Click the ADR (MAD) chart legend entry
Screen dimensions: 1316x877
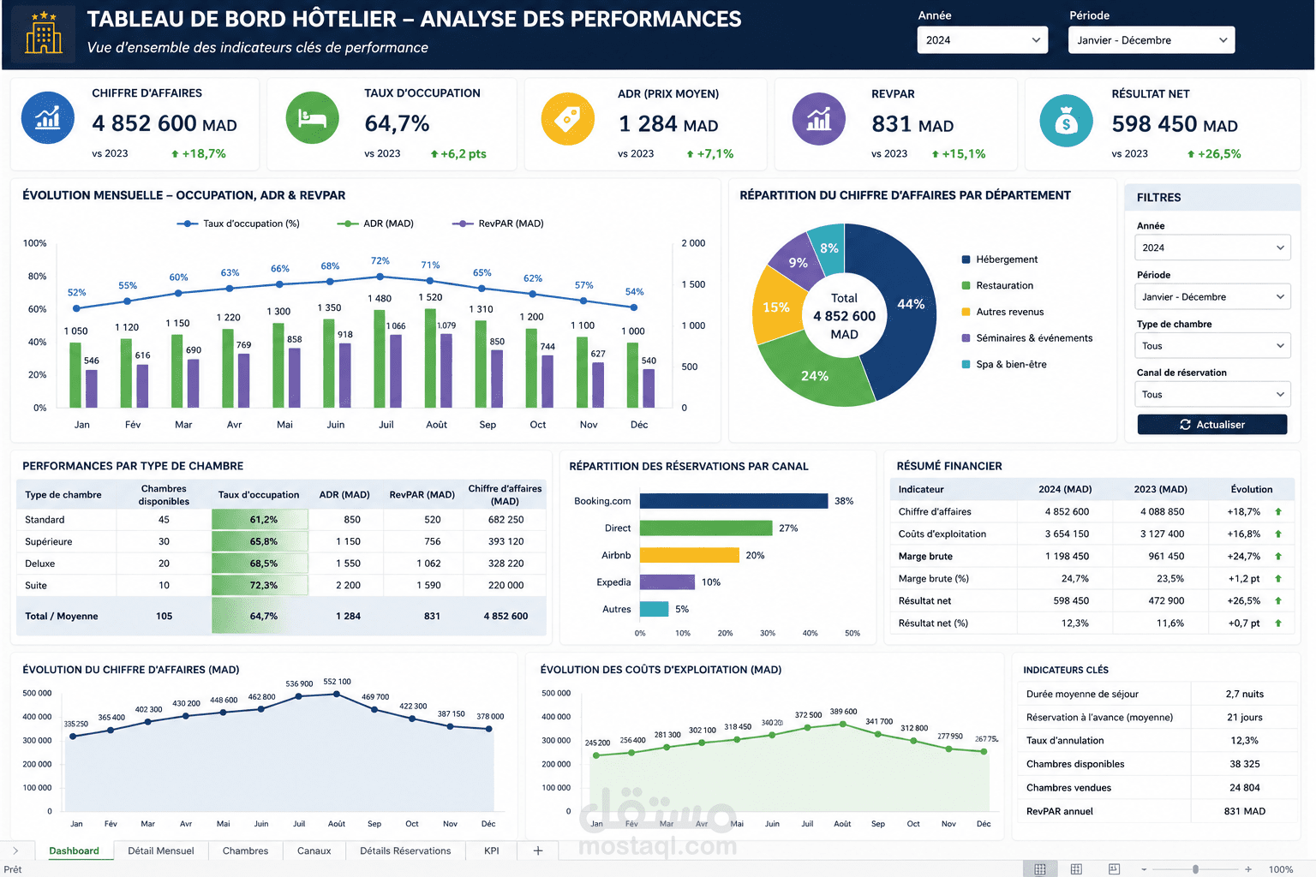(x=375, y=224)
